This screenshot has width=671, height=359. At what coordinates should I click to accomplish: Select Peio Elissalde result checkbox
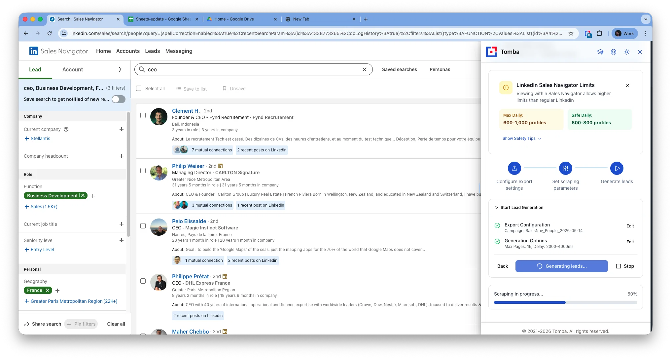click(143, 226)
